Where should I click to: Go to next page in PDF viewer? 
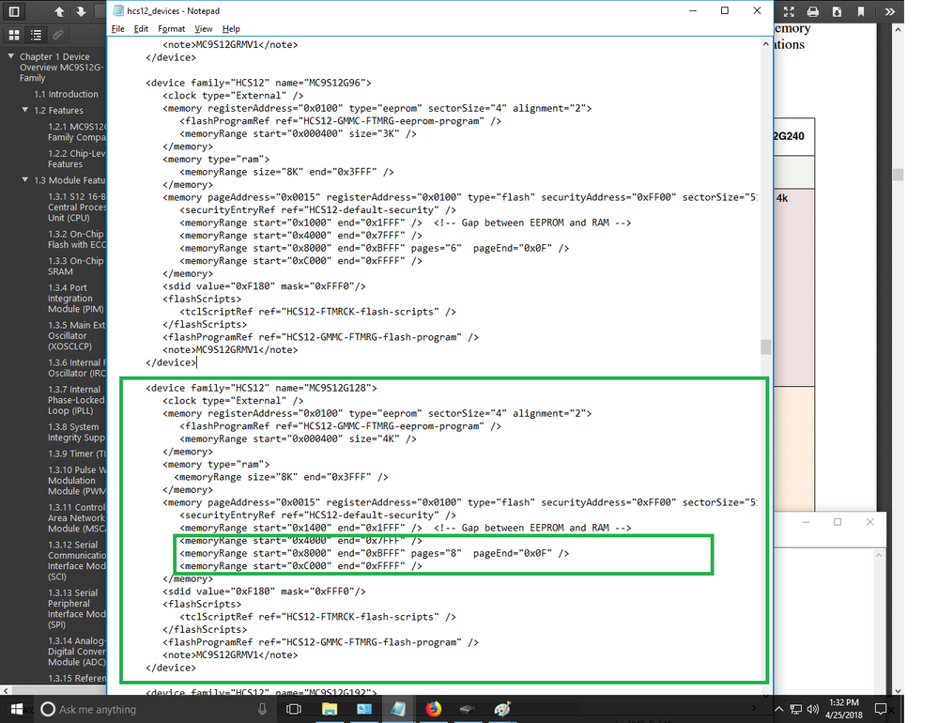pyautogui.click(x=81, y=11)
